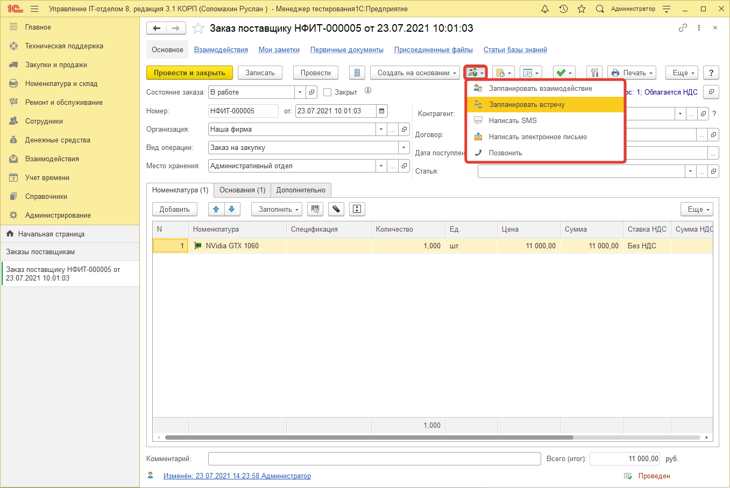Move row down with blue down arrow
The width and height of the screenshot is (730, 488).
pos(232,209)
